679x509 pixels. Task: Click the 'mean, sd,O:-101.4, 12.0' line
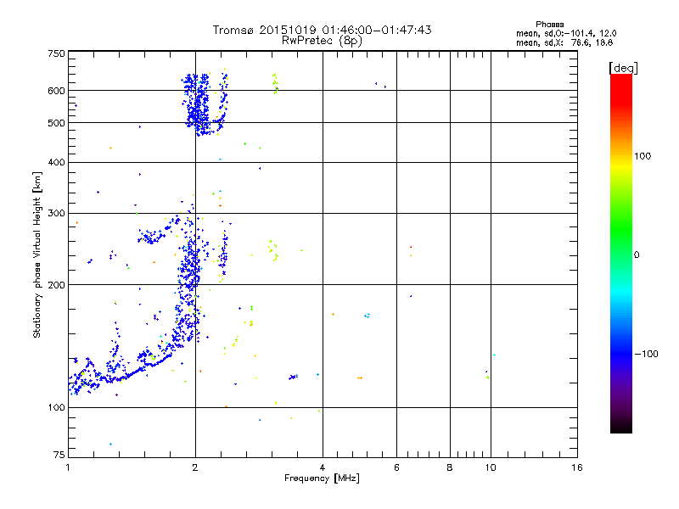(x=566, y=33)
